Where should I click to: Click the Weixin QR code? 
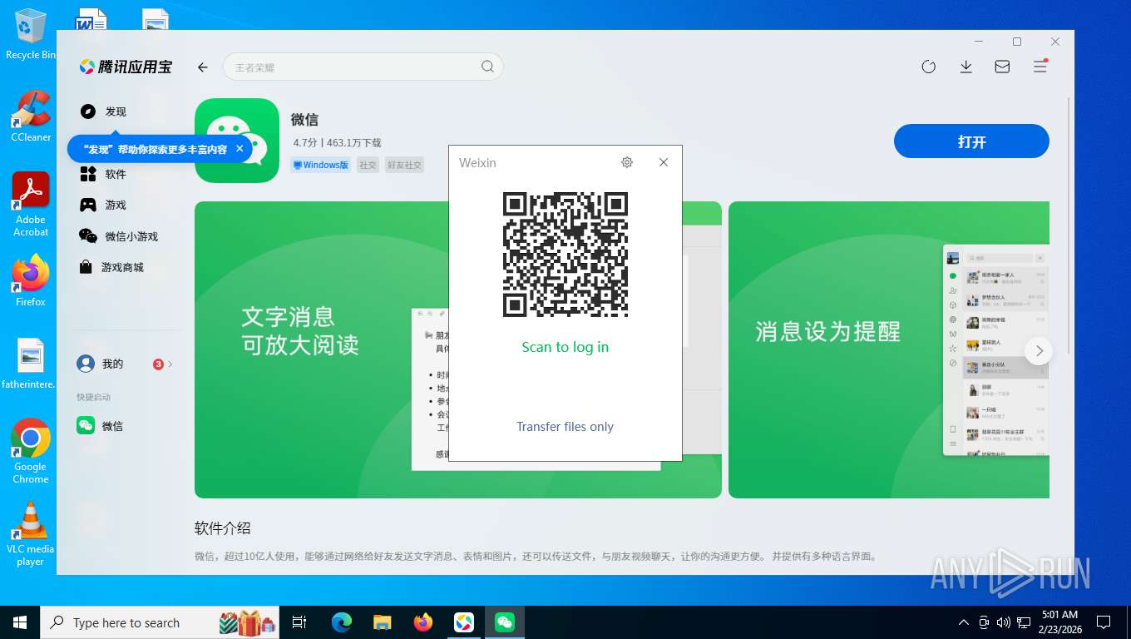565,255
